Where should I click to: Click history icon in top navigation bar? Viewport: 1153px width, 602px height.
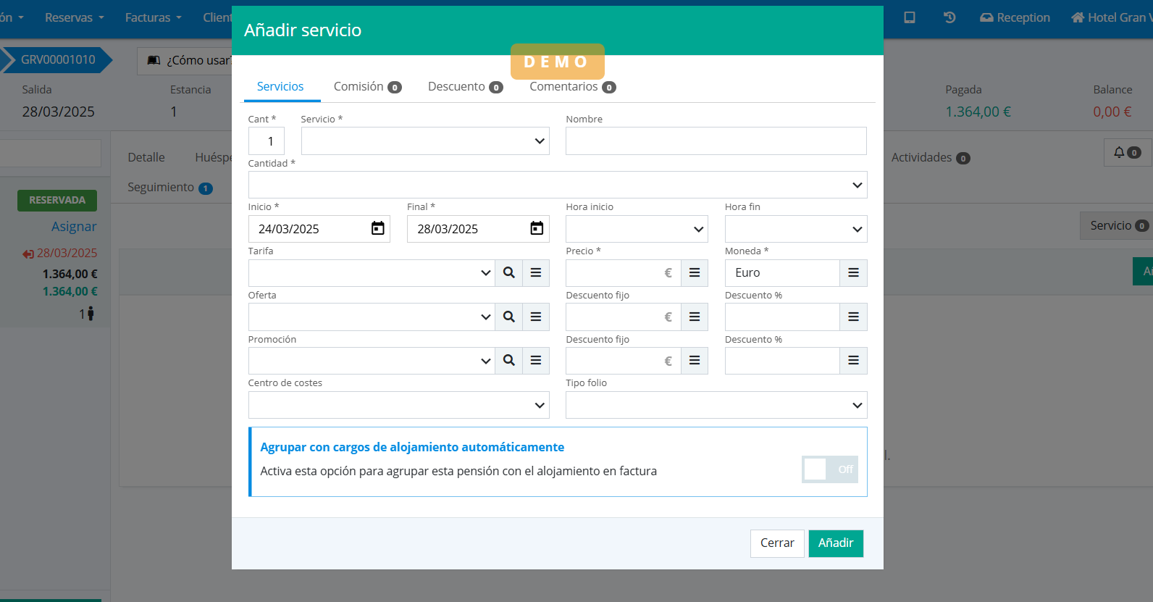click(949, 17)
